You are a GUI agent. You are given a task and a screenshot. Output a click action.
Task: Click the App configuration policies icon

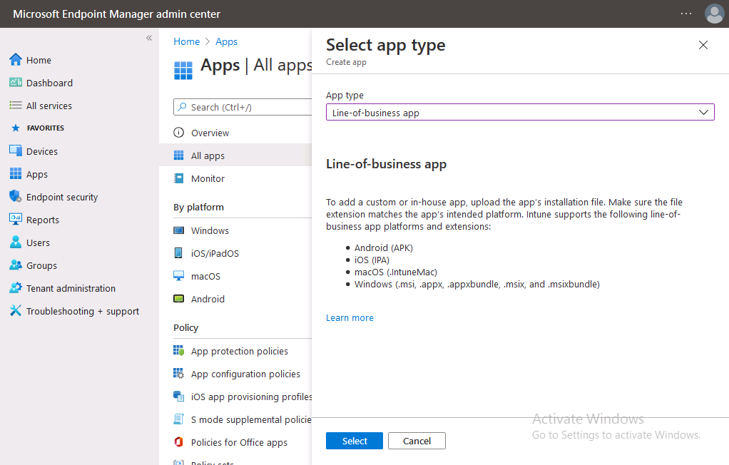pos(178,374)
